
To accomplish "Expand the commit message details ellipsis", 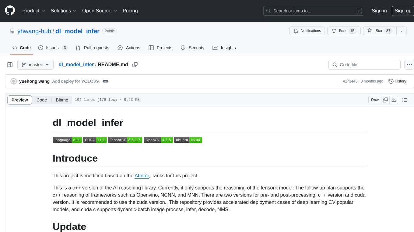I will (106, 81).
